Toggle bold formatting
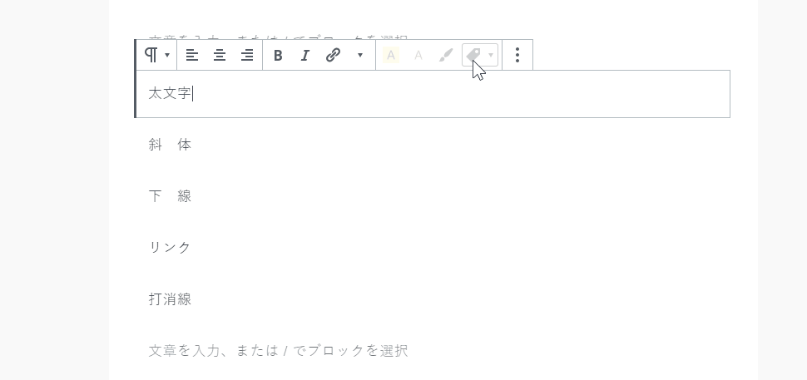 (278, 55)
